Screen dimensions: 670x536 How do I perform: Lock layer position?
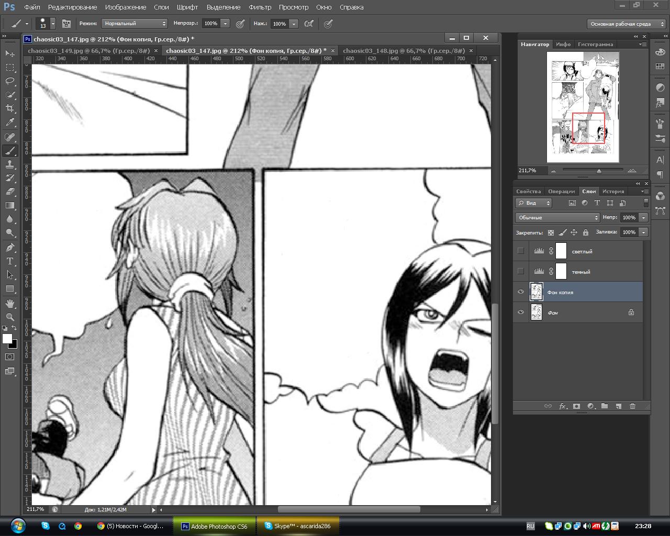pyautogui.click(x=574, y=232)
